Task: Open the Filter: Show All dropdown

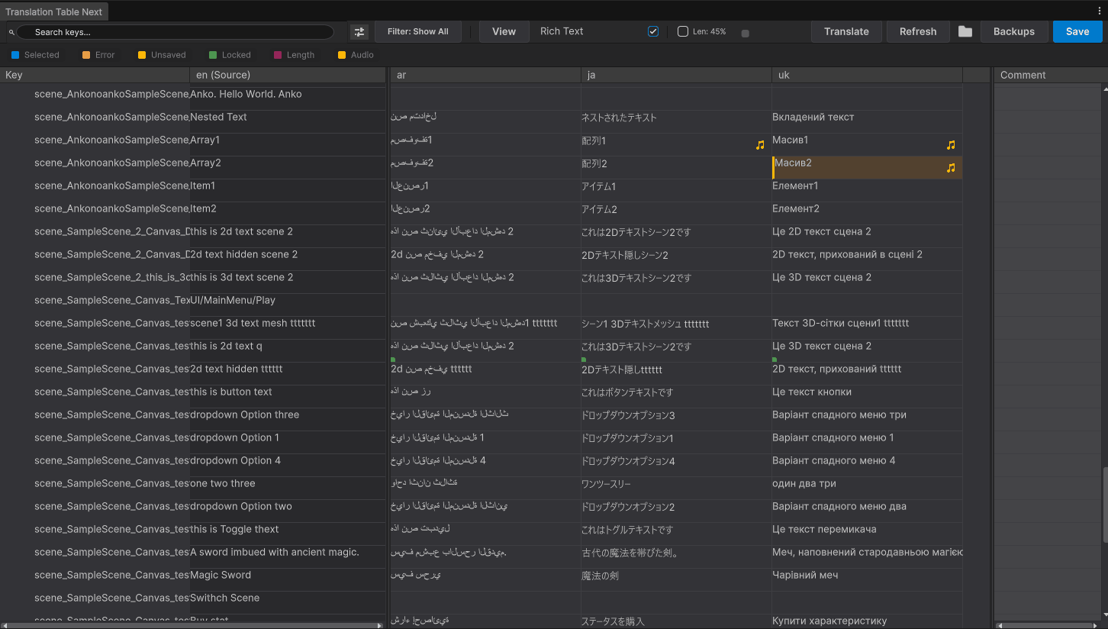Action: pos(417,31)
